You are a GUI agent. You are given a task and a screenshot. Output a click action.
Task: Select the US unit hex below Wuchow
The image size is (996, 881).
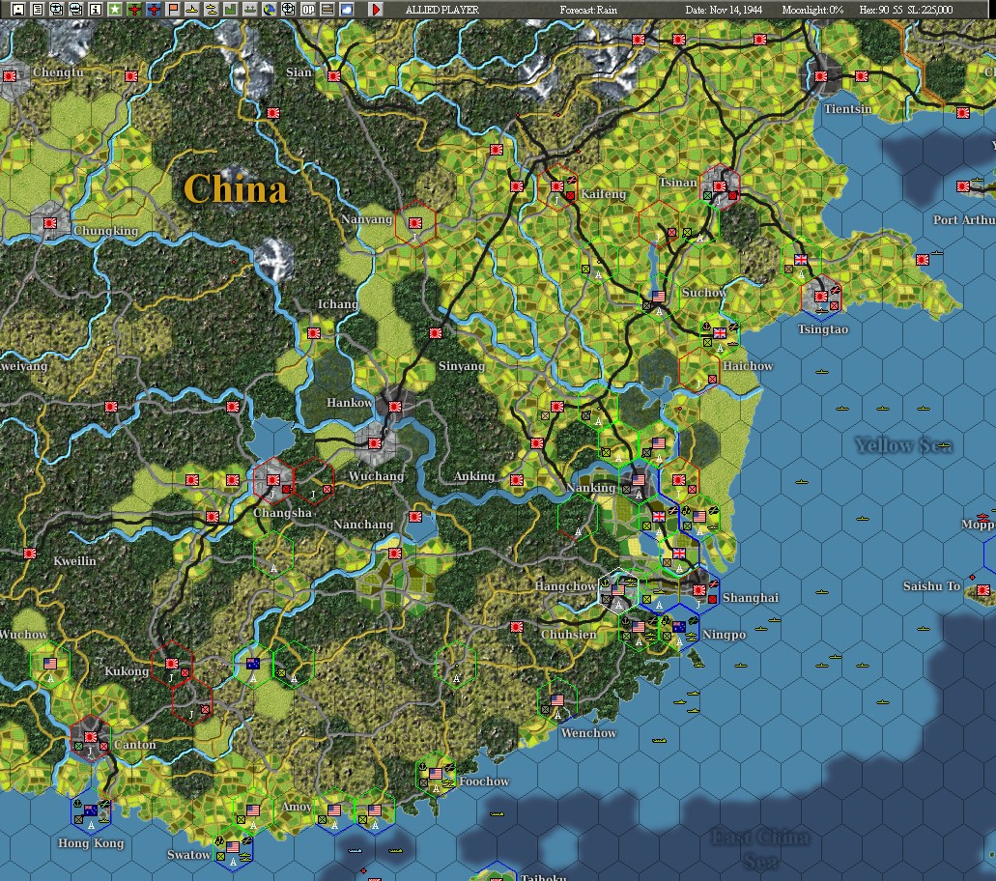50,667
